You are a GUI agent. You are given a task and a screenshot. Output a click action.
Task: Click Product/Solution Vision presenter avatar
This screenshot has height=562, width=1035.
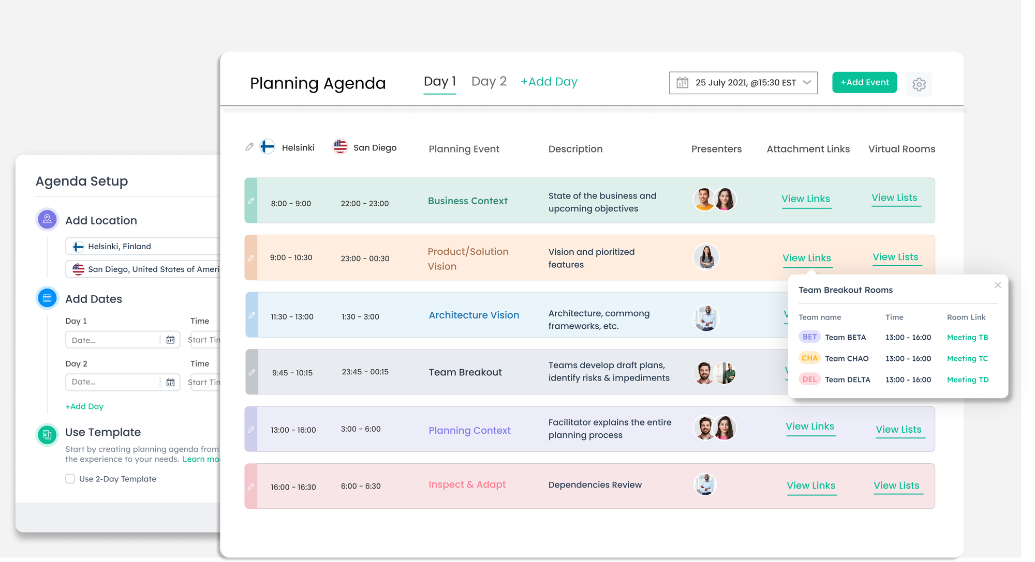pyautogui.click(x=706, y=257)
